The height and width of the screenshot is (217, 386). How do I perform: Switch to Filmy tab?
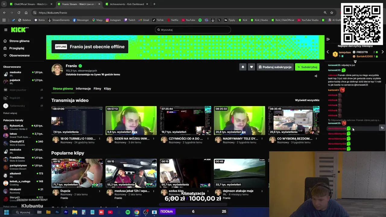(x=97, y=89)
